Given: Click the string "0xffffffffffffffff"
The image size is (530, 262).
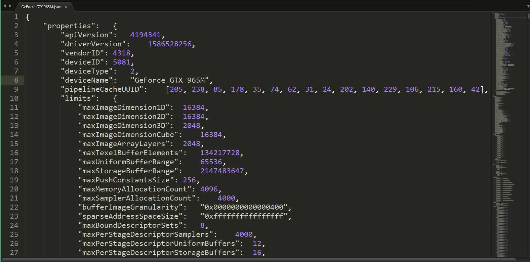Looking at the screenshot, I should [244, 216].
